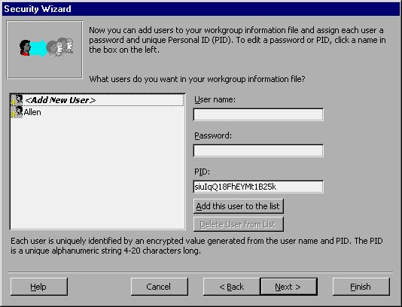Image resolution: width=402 pixels, height=307 pixels.
Task: Focus the Password text box
Action: pyautogui.click(x=258, y=150)
